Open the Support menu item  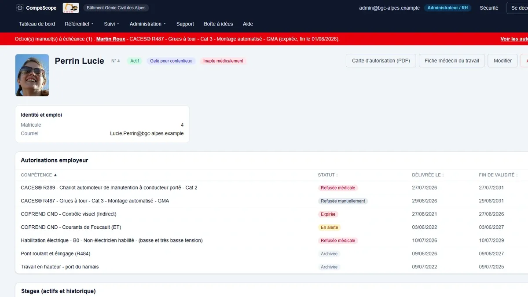(185, 24)
